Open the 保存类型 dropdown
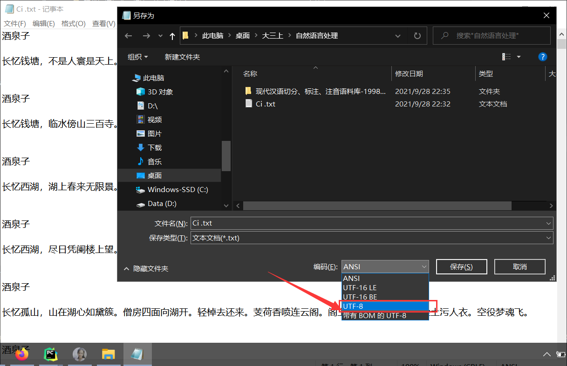 pos(372,238)
